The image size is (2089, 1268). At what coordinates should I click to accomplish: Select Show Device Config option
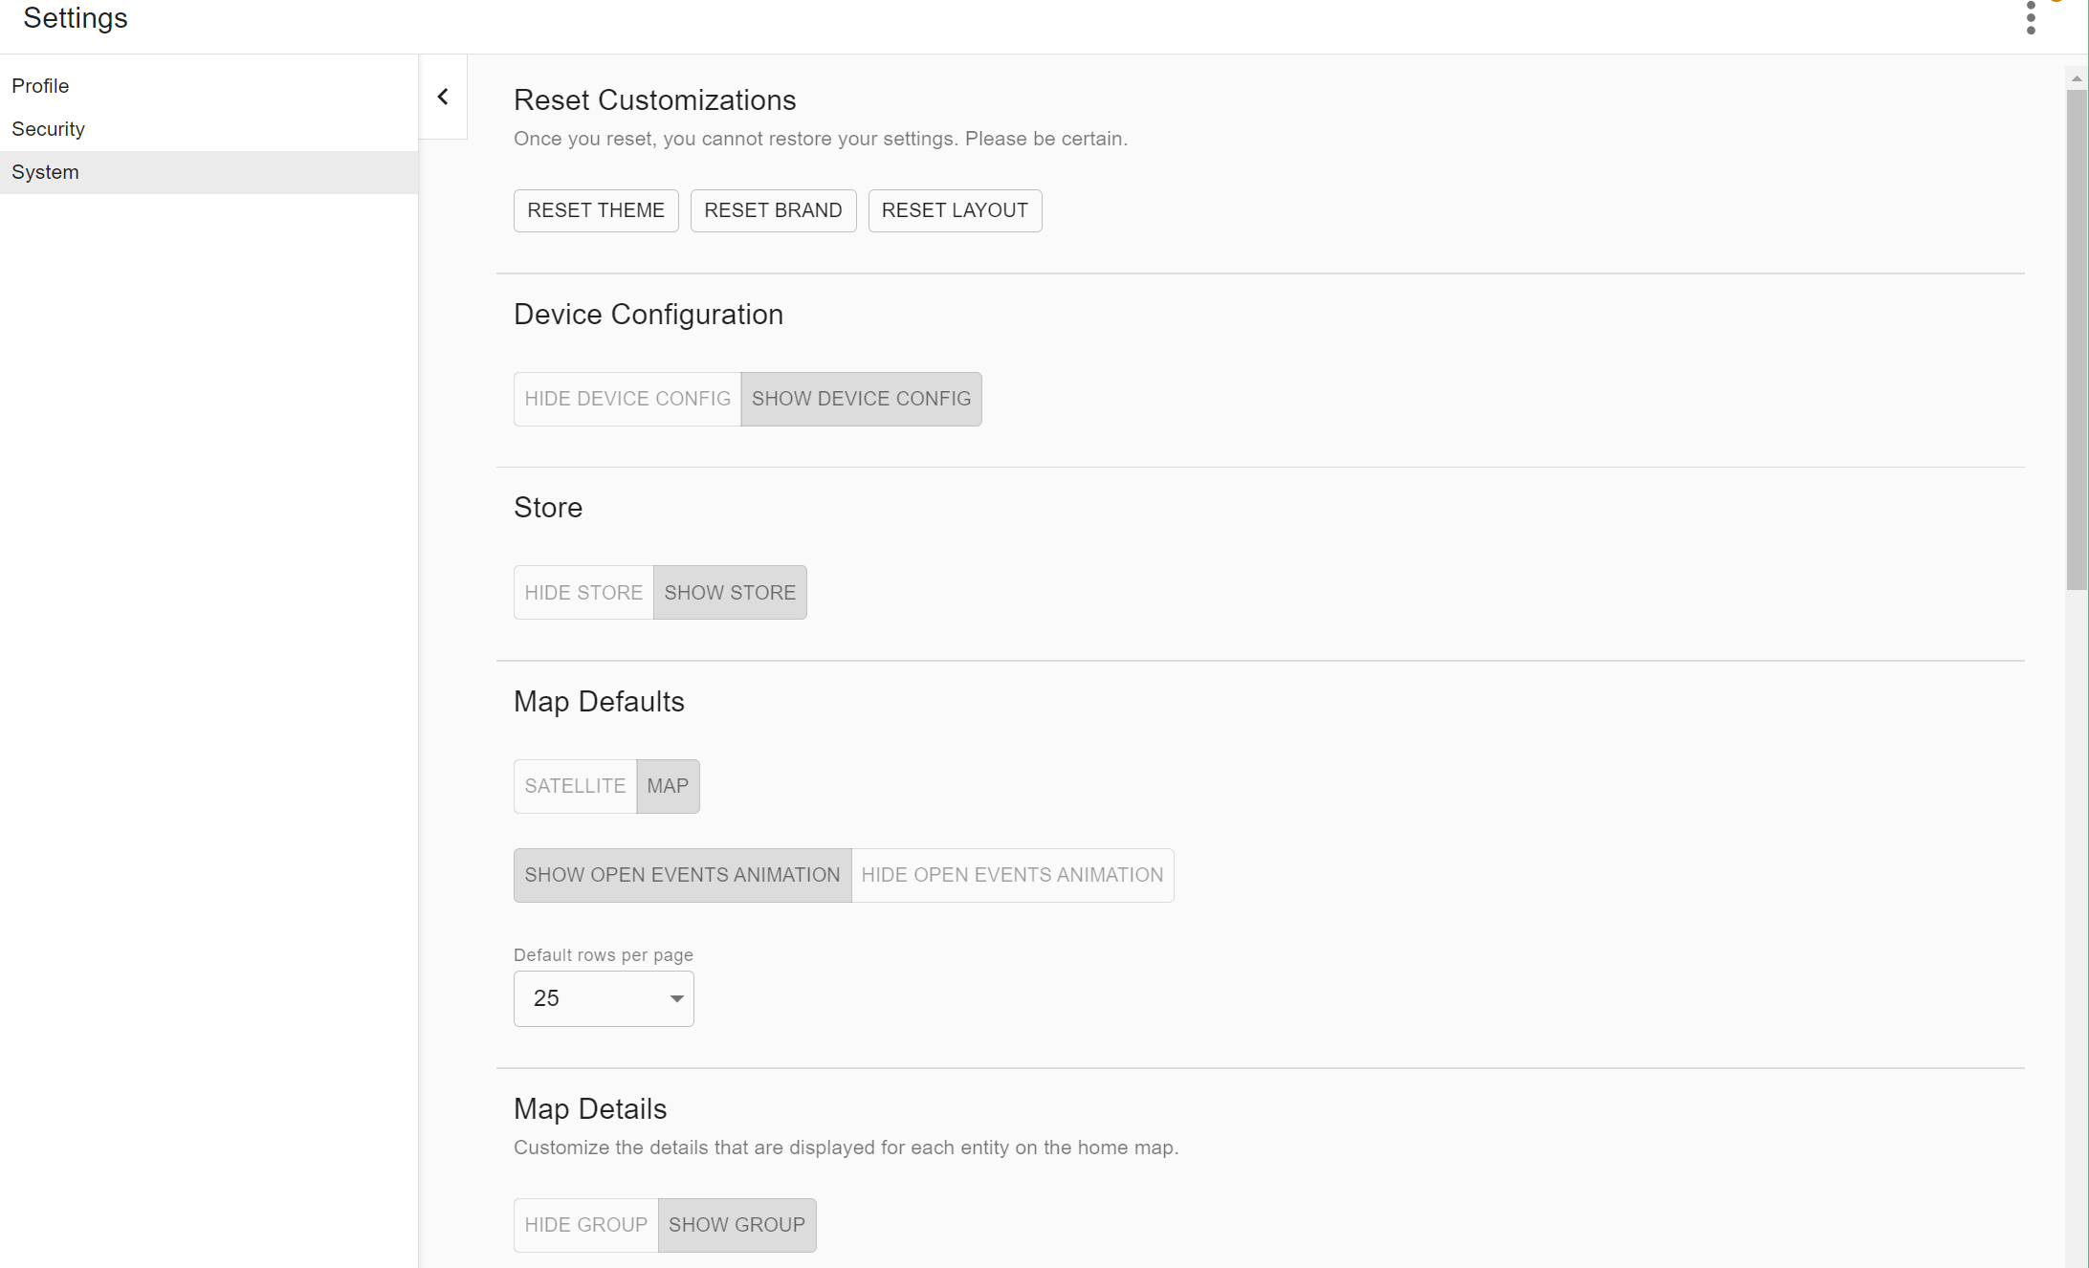[x=860, y=399]
